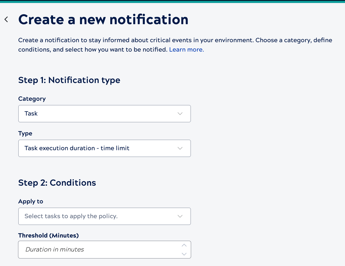This screenshot has width=345, height=266.
Task: Change the notification category from Task
Action: pyautogui.click(x=105, y=113)
